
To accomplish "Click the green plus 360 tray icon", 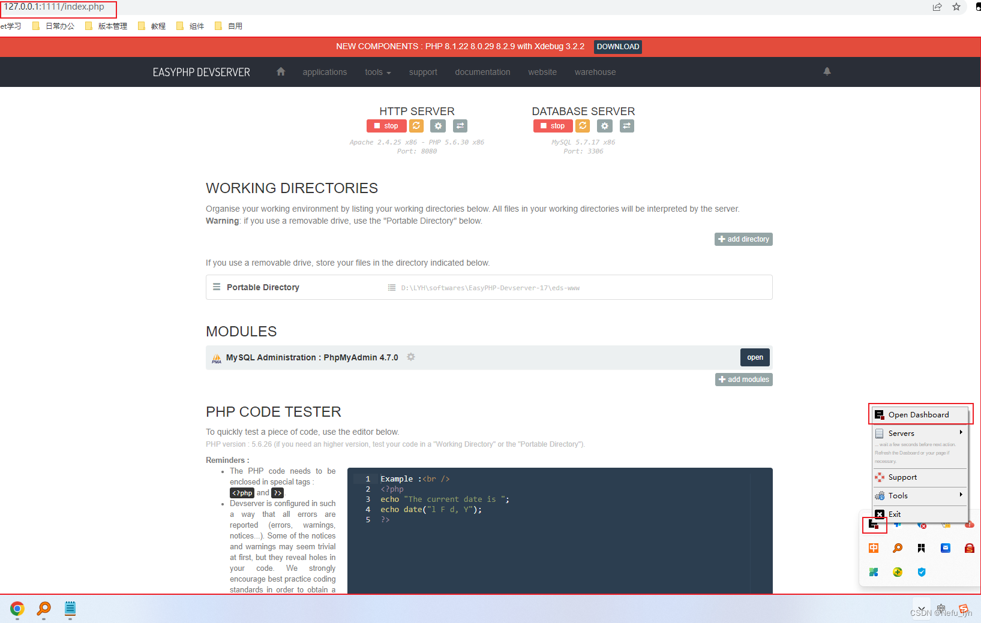I will [x=898, y=572].
